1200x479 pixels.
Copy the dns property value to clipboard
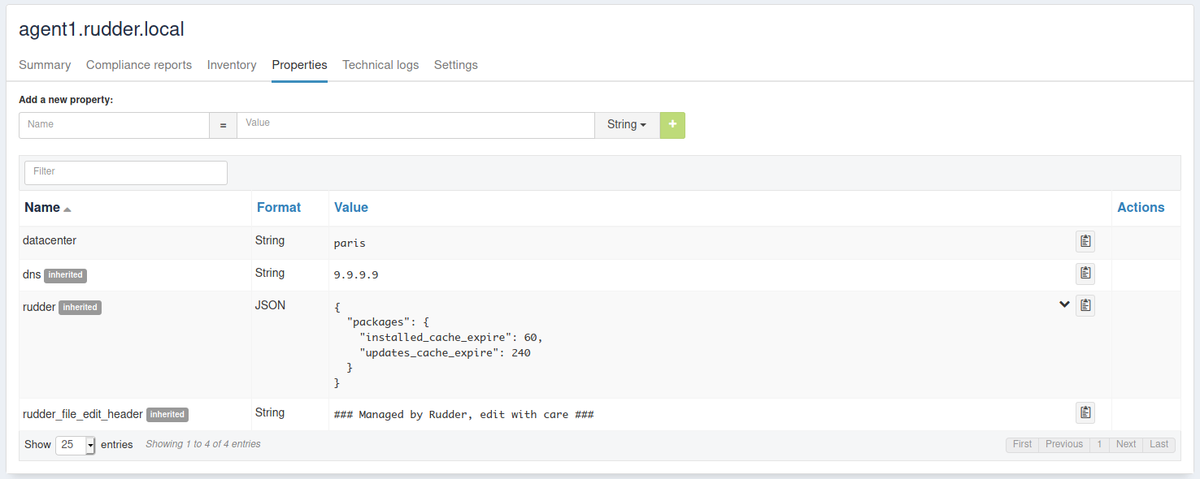coord(1085,273)
